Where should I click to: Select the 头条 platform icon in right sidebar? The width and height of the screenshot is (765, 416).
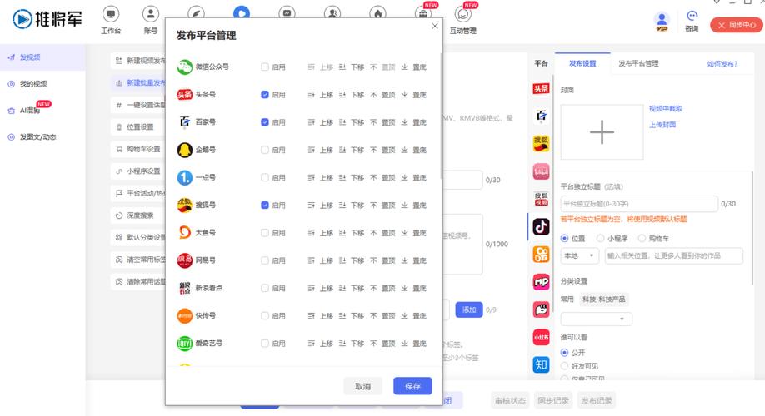[541, 88]
